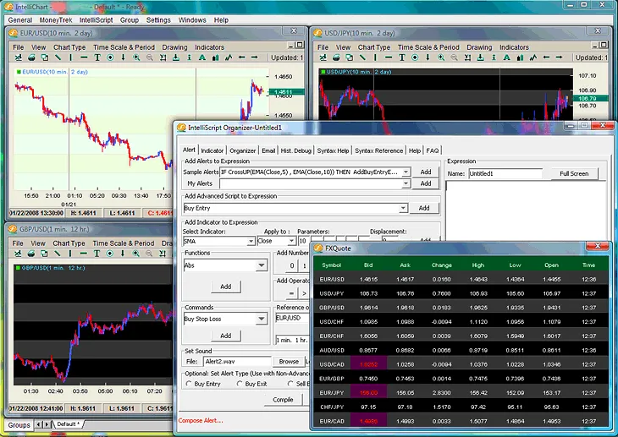Open the Commands Buy Stop Loss dropdown
Image resolution: width=618 pixels, height=437 pixels.
(262, 320)
